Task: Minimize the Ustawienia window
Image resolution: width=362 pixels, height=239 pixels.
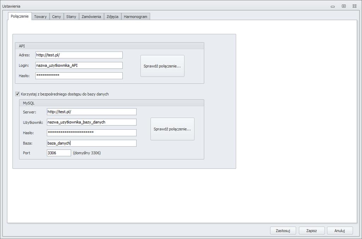Action: point(333,6)
